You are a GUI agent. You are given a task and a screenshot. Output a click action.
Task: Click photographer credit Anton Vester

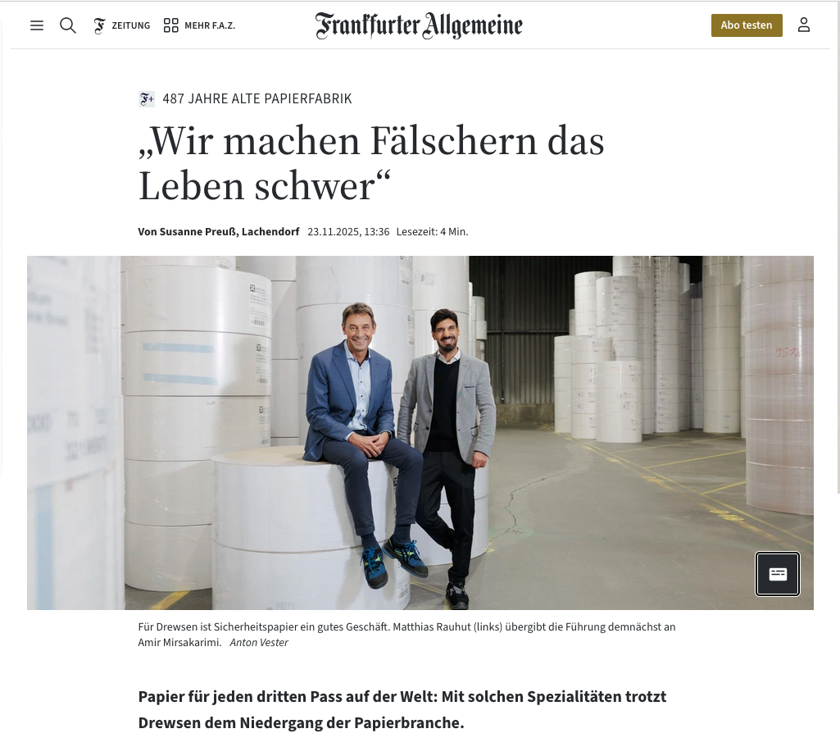click(x=259, y=642)
